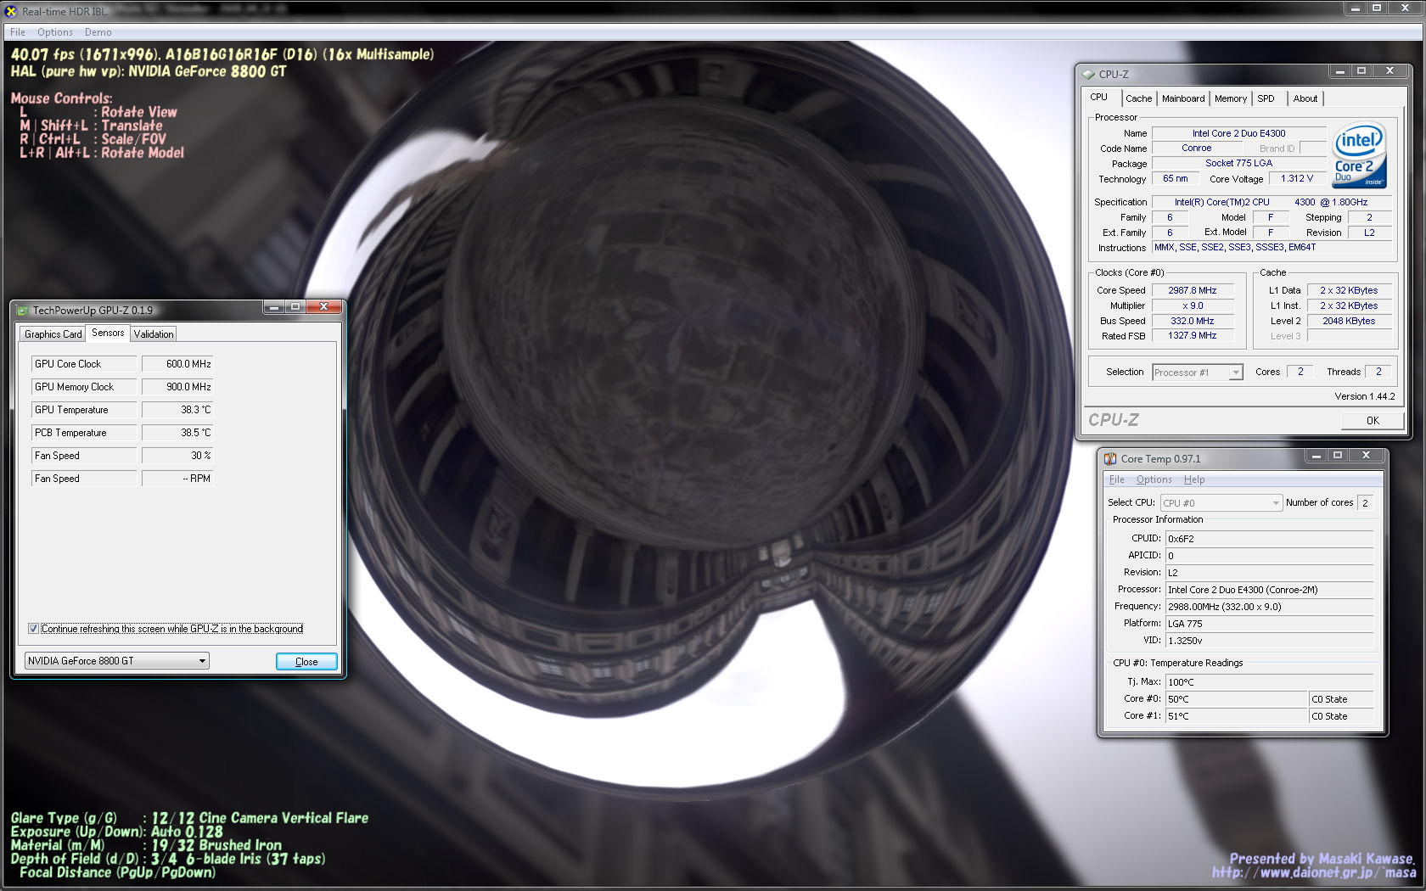Viewport: 1426px width, 891px height.
Task: Switch to the Cache tab in CPU-Z
Action: point(1139,98)
